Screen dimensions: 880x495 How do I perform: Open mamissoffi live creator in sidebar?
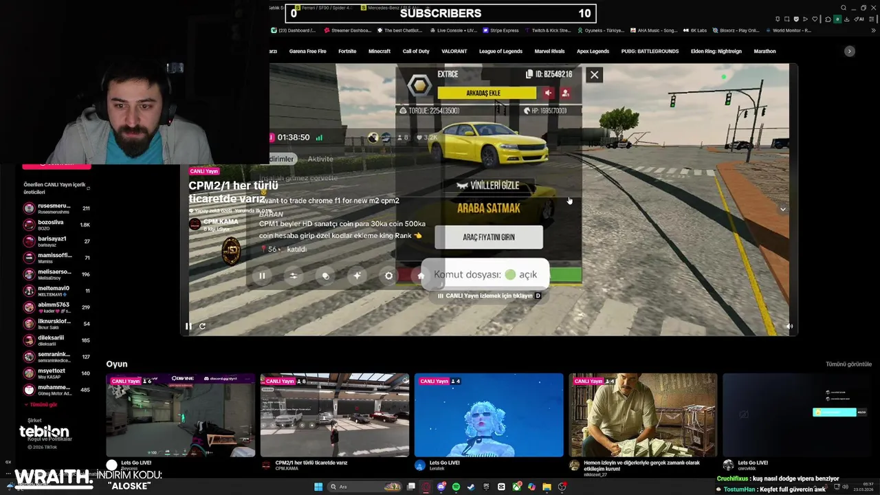[x=58, y=258]
